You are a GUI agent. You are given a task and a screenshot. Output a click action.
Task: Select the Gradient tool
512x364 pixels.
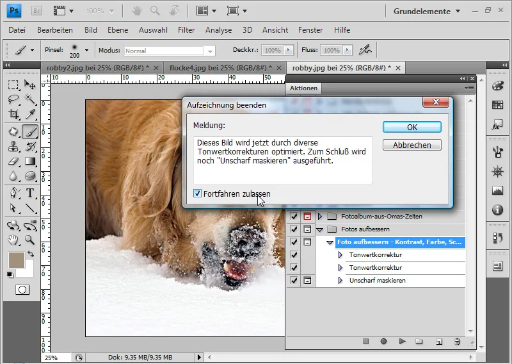[x=29, y=161]
